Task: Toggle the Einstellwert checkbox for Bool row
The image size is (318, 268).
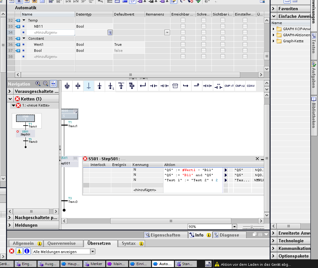Action: [x=245, y=51]
